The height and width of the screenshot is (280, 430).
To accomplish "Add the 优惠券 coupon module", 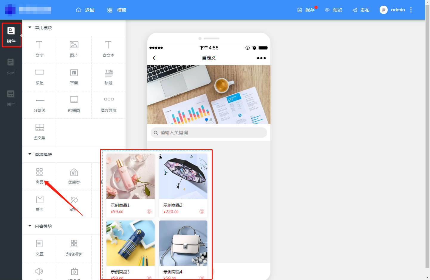I will (x=74, y=176).
